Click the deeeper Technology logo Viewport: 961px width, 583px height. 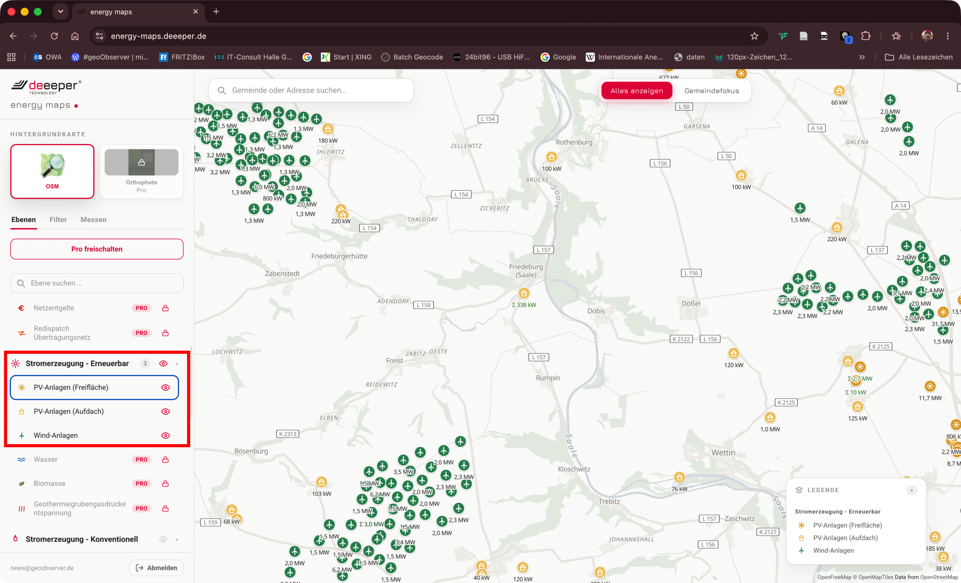[x=47, y=87]
